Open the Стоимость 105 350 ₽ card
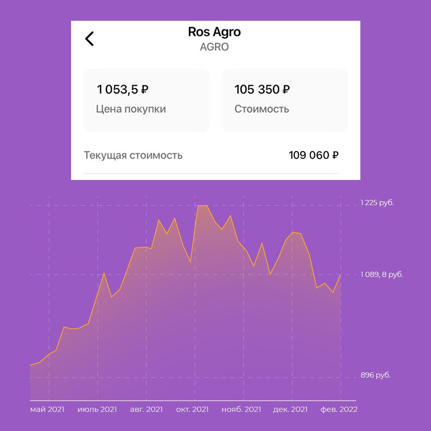431x431 pixels. (285, 100)
